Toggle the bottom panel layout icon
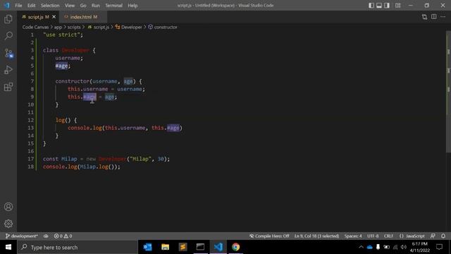The height and width of the screenshot is (254, 451). pos(379,6)
